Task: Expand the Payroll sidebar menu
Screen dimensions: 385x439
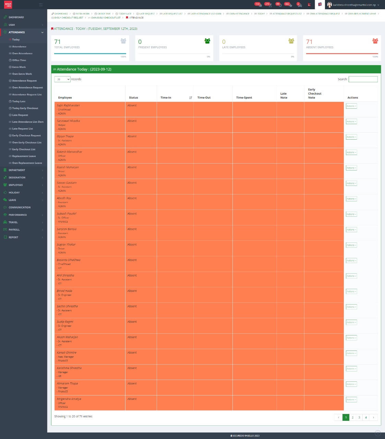Action: coord(23,230)
